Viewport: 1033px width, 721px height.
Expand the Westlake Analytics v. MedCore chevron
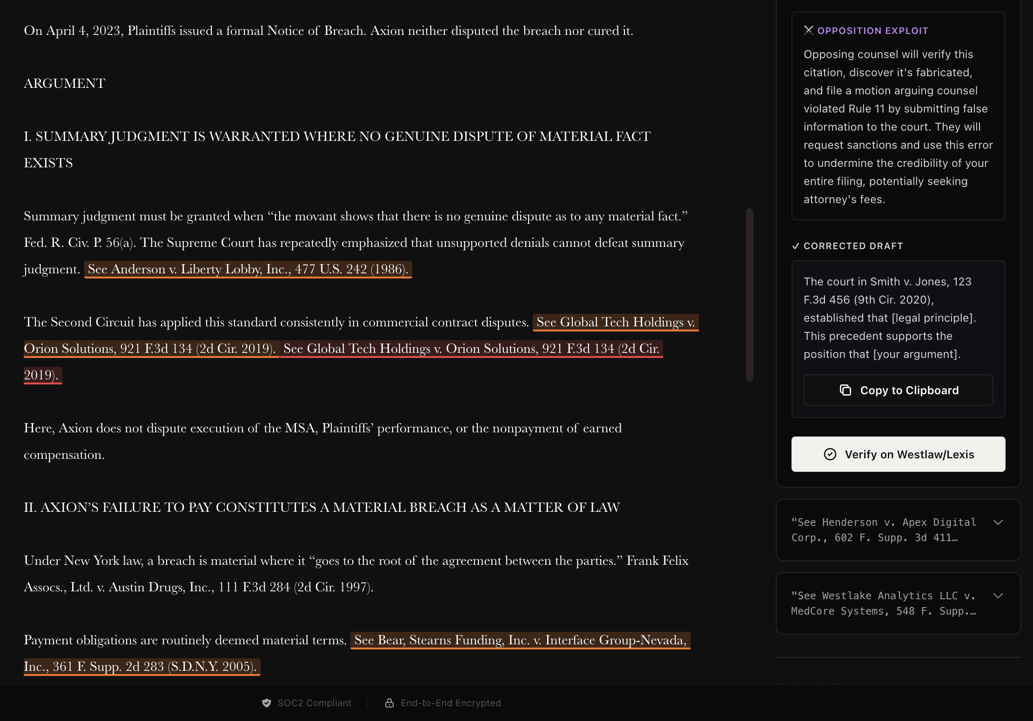[998, 596]
